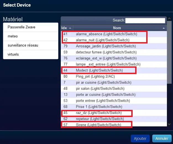Choose surveillance réseau in Matériel list
Viewport: 173px width, 144px height.
[31, 45]
